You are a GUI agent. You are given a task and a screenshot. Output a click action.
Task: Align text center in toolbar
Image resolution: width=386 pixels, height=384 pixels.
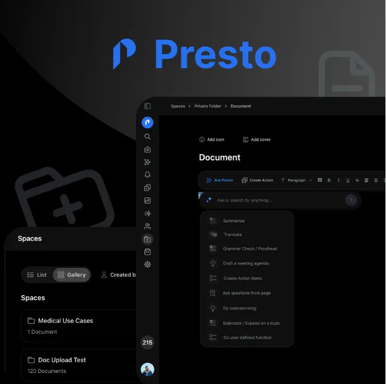(376, 180)
